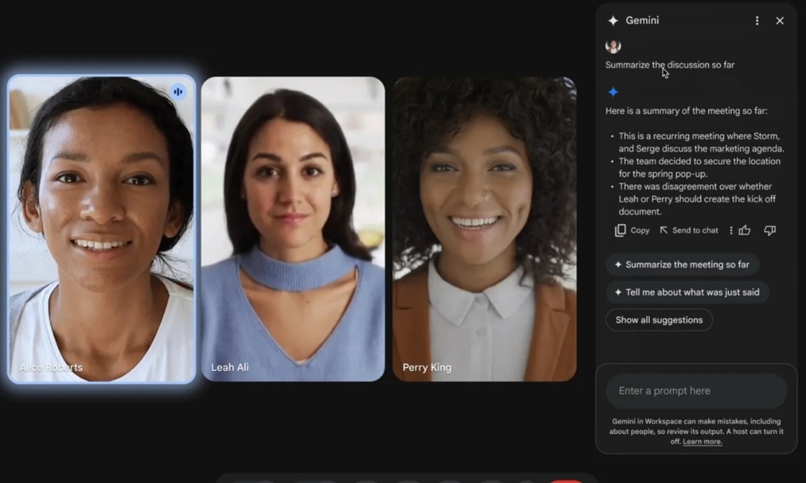Click the blue Gemini star response icon
The image size is (806, 483).
pyautogui.click(x=613, y=92)
